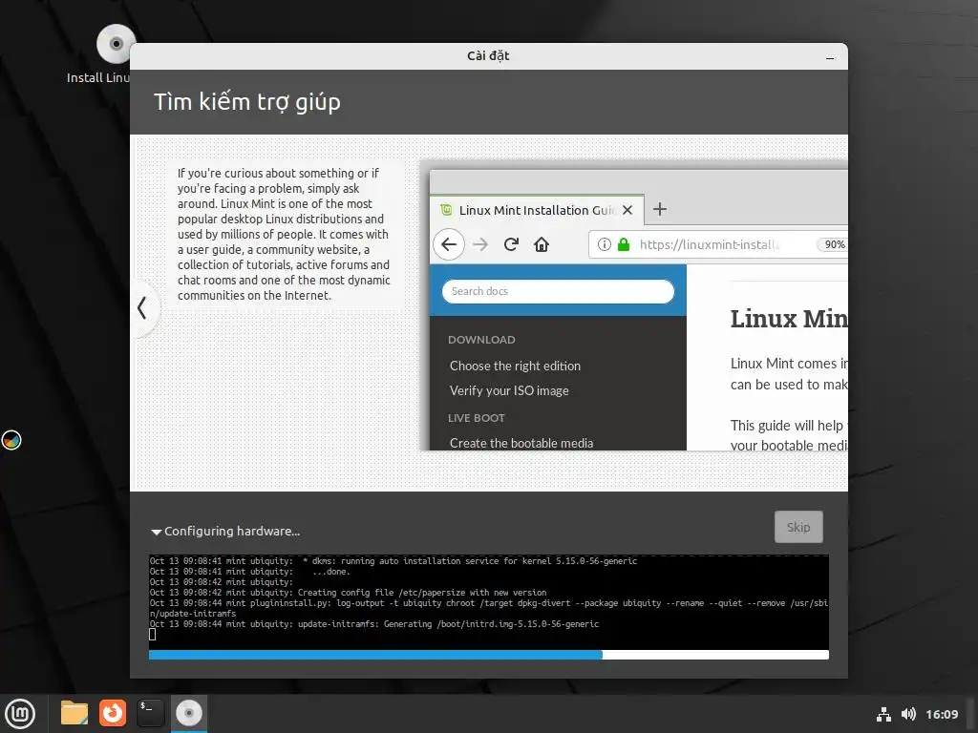Viewport: 978px width, 733px height.
Task: Click the installation progress bar
Action: point(488,655)
